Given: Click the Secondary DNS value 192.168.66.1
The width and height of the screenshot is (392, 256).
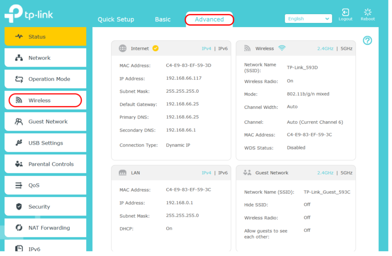Looking at the screenshot, I should coord(181,130).
